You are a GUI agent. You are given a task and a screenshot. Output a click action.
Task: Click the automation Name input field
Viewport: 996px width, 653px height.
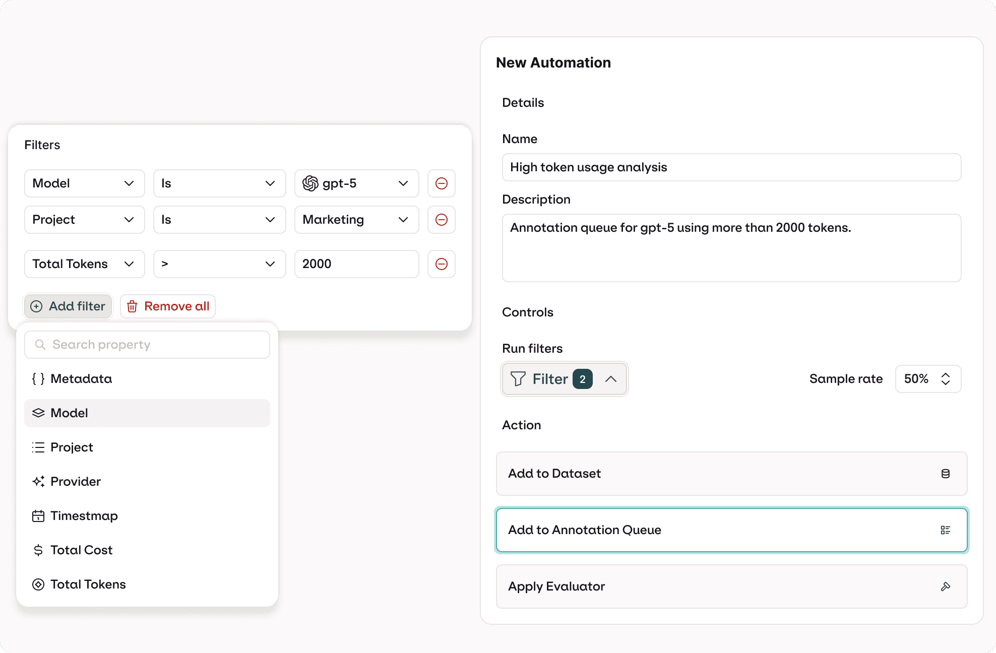click(x=731, y=167)
